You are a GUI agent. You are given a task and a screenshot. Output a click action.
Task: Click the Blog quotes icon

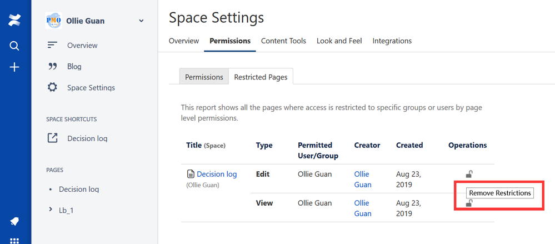53,66
